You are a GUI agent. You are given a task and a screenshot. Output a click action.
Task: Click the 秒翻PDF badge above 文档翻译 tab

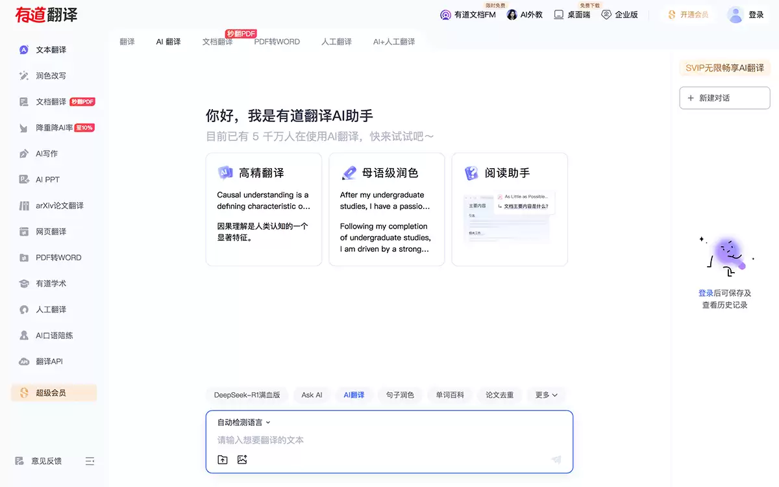point(241,34)
